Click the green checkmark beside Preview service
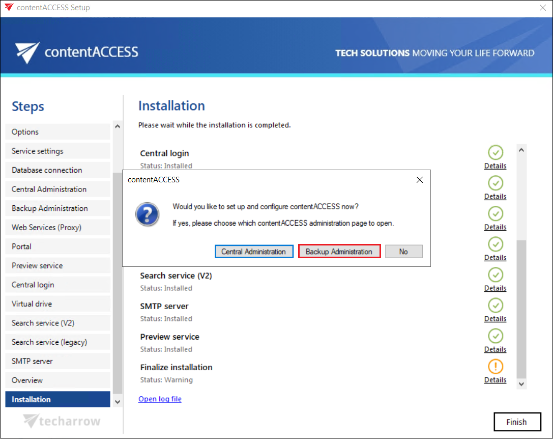553x439 pixels. tap(495, 336)
